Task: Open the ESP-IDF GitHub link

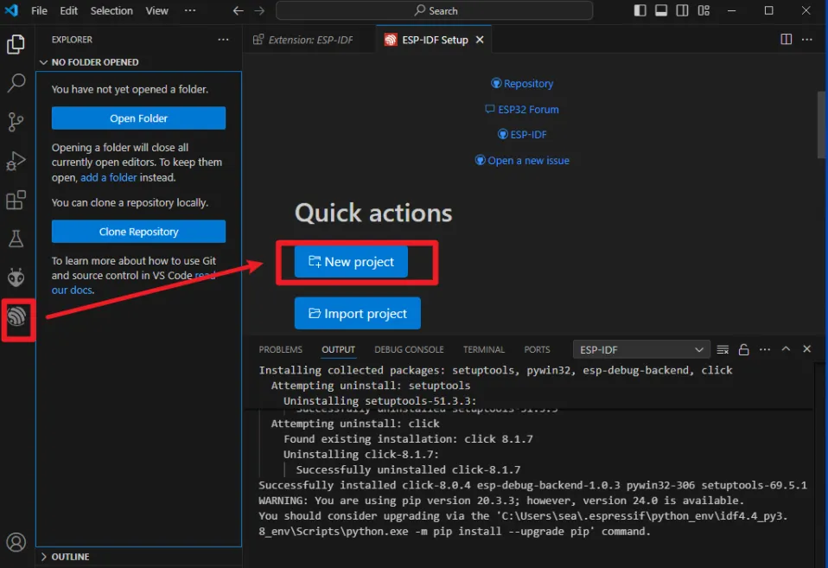Action: click(522, 135)
